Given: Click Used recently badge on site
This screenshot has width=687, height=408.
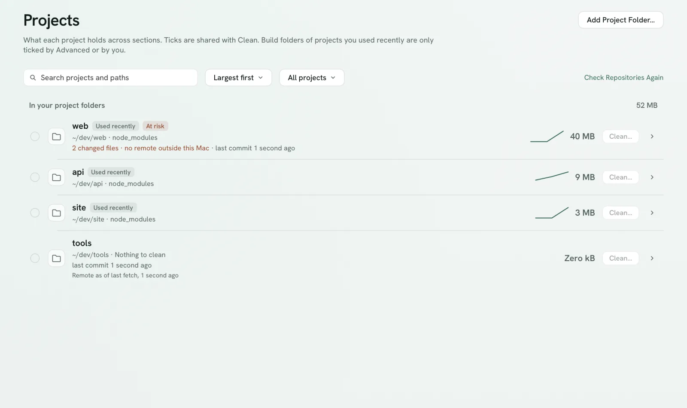Looking at the screenshot, I should coord(113,208).
